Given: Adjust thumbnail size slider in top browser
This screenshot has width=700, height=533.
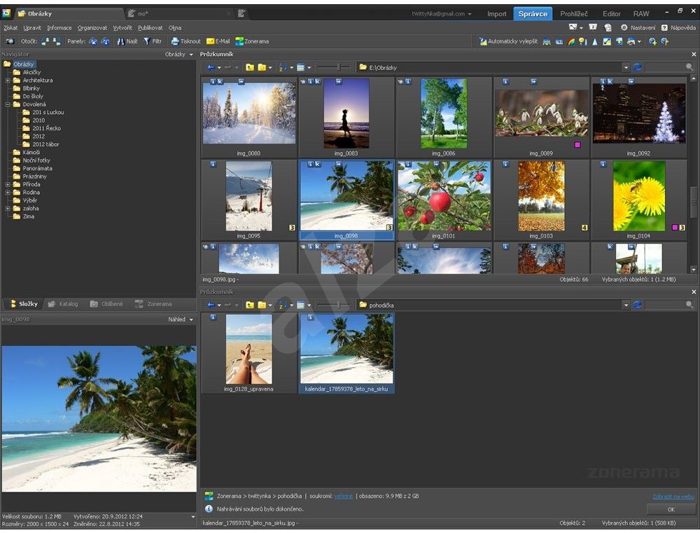Looking at the screenshot, I should (340, 67).
